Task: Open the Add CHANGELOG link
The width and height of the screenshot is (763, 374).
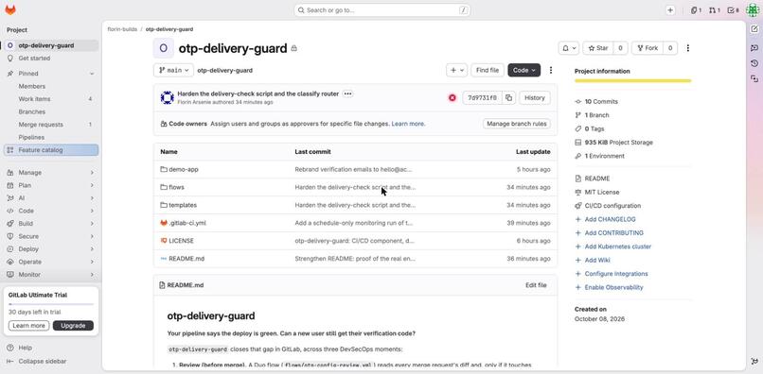Action: (x=610, y=219)
